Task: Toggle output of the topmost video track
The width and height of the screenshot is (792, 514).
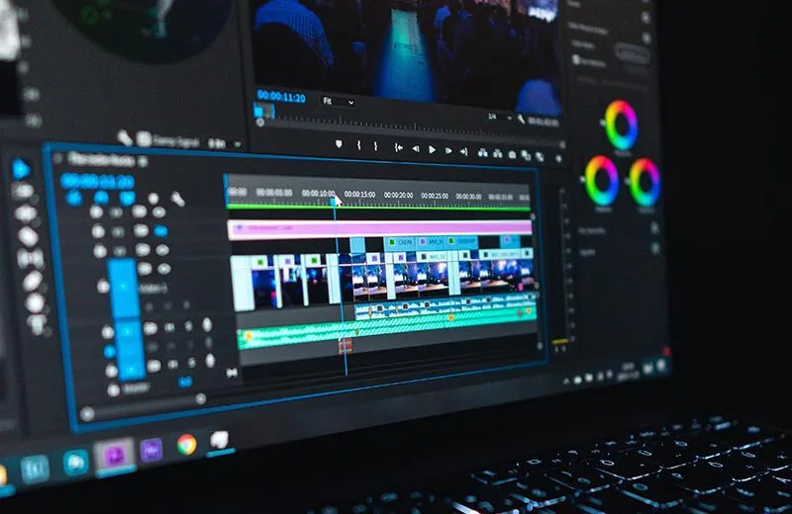Action: pos(159,213)
